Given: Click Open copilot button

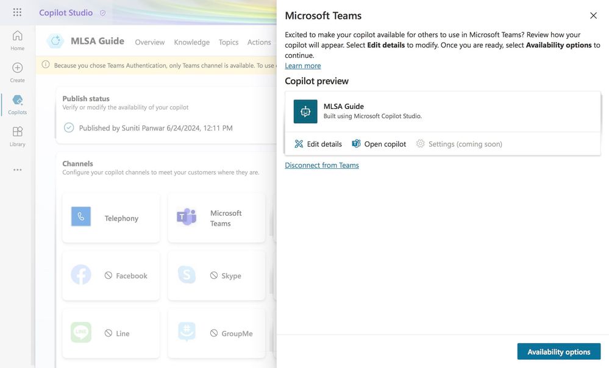Looking at the screenshot, I should coord(379,144).
